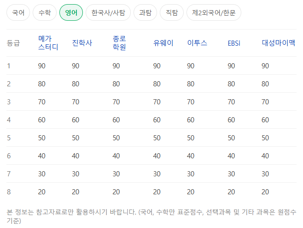Click EBSi grade 2 score 80
Image resolution: width=303 pixels, height=228 pixels.
point(231,84)
